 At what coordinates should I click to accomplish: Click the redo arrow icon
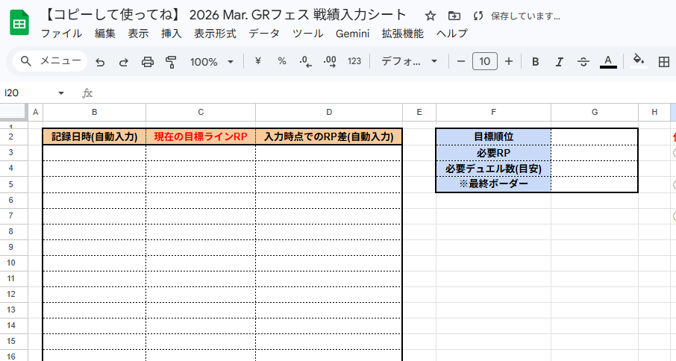124,62
